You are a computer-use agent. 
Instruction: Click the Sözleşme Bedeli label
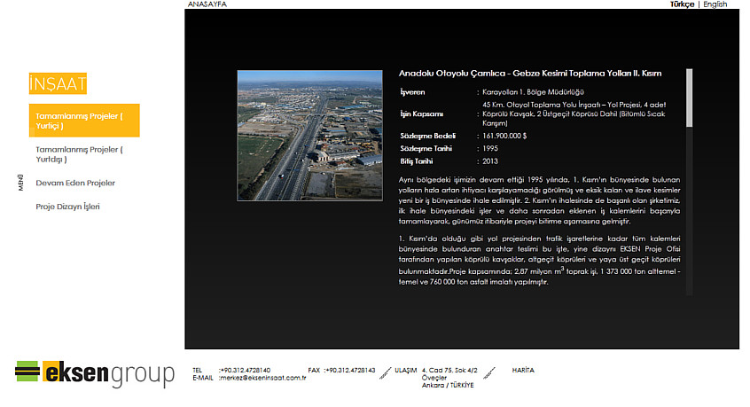point(427,136)
